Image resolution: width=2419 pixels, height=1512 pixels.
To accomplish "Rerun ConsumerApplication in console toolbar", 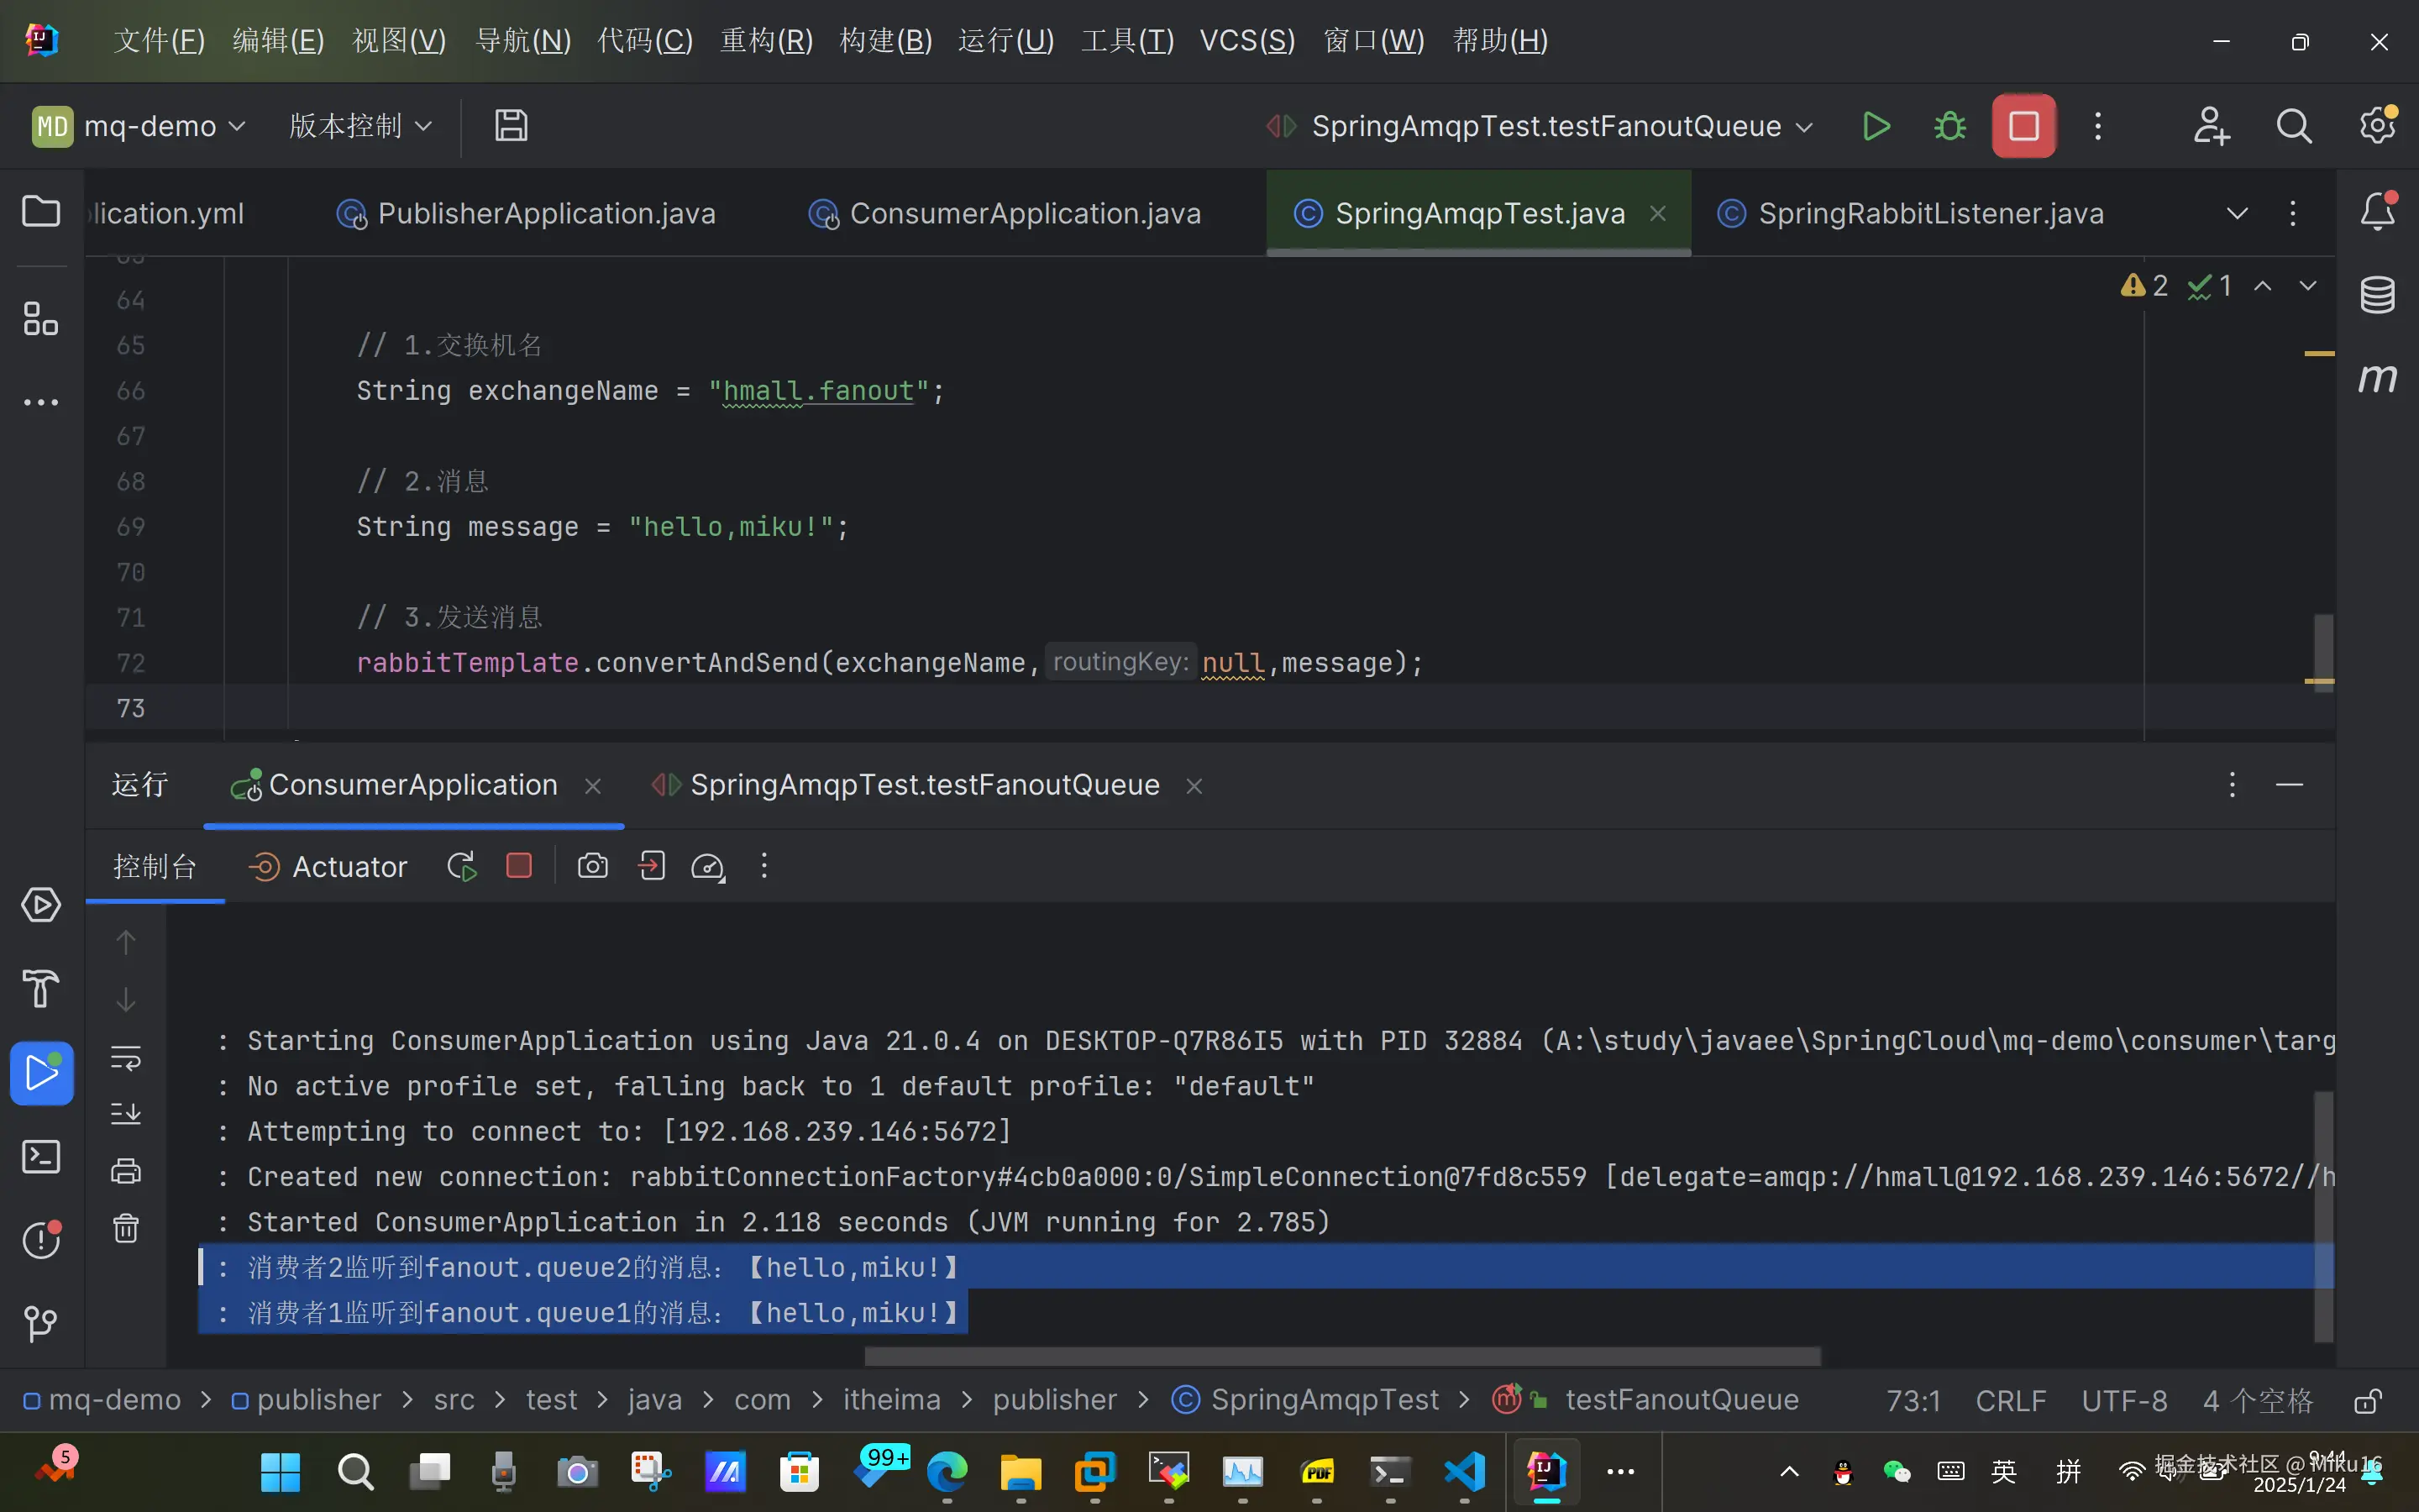I will coord(462,866).
